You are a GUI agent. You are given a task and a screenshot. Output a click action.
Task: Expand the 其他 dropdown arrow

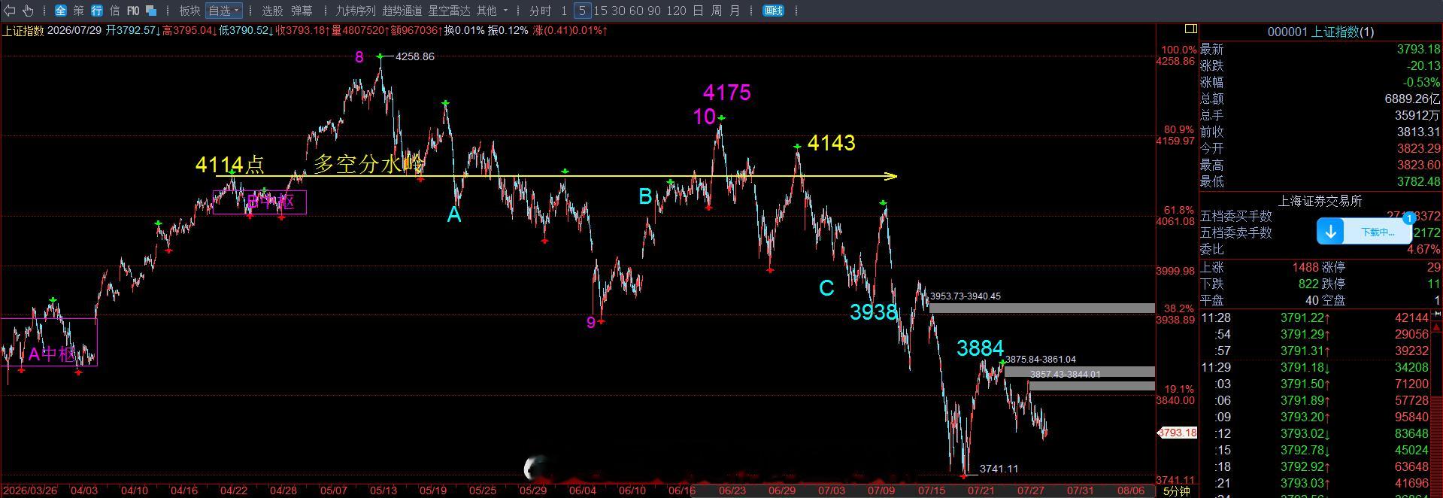(x=505, y=11)
